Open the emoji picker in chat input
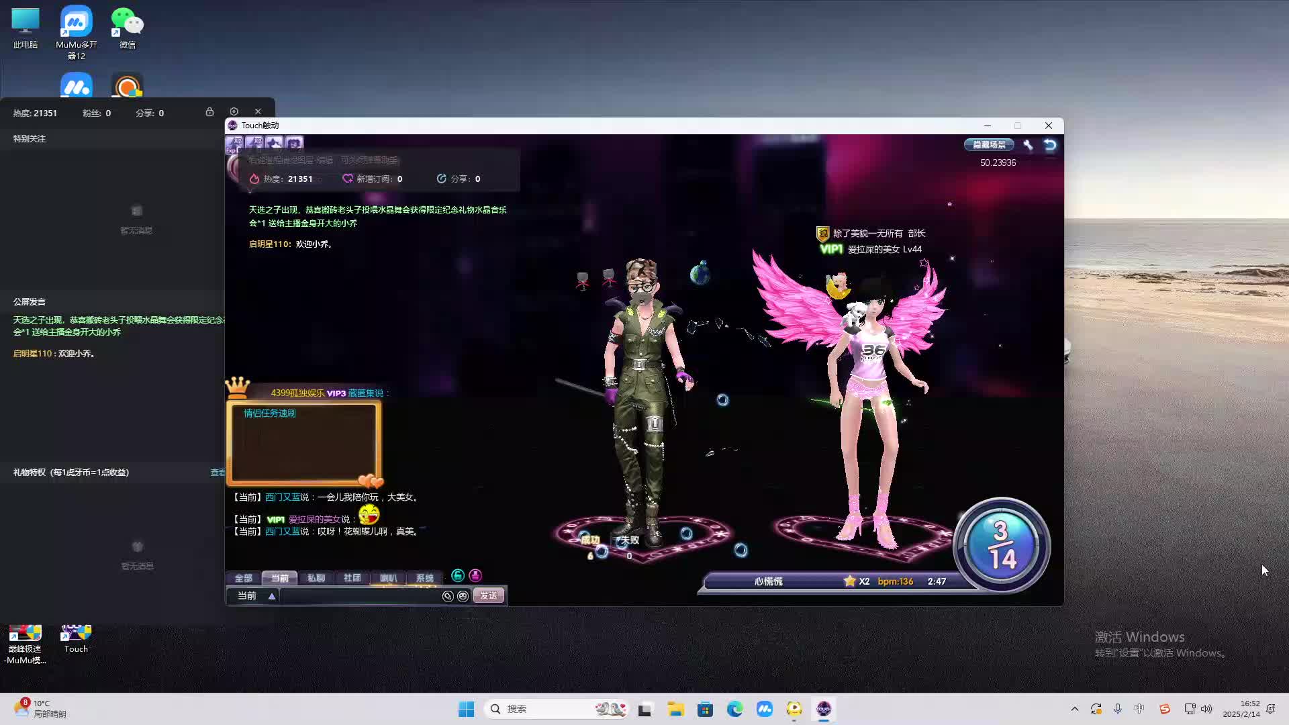The height and width of the screenshot is (725, 1289). point(463,596)
